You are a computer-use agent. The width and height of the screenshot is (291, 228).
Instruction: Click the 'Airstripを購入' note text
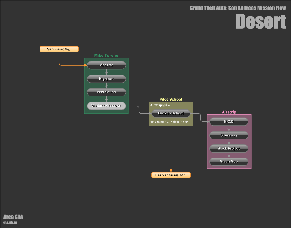[160, 105]
